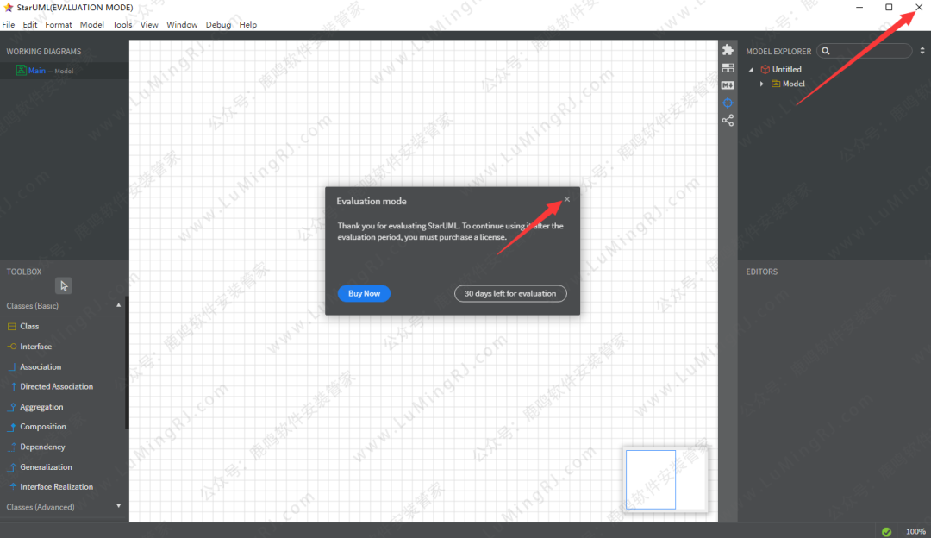Select the pointer selection tool in Toolbox
Screen dimensions: 931x538
(x=64, y=286)
